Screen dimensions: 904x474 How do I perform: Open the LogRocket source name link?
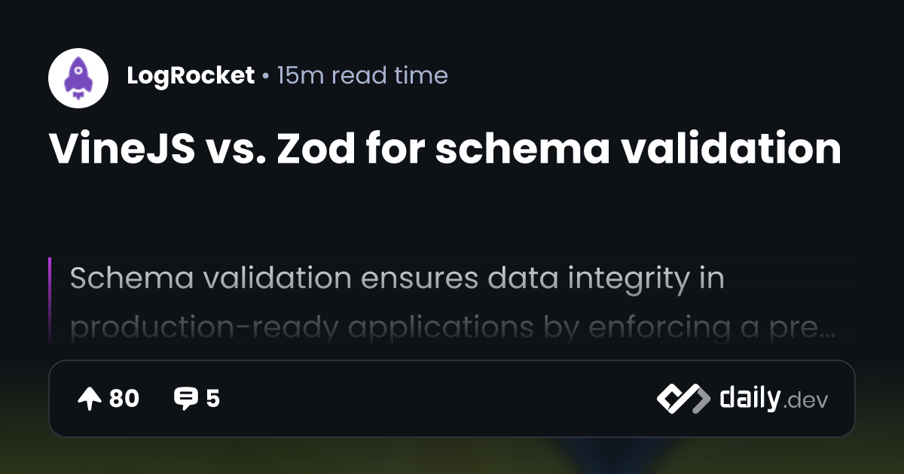[x=191, y=75]
